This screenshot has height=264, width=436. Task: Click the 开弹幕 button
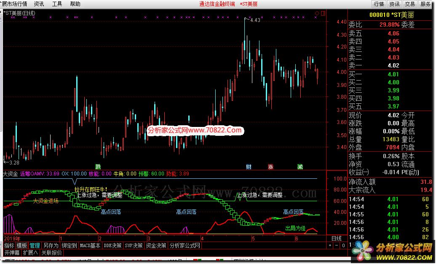coord(12,253)
